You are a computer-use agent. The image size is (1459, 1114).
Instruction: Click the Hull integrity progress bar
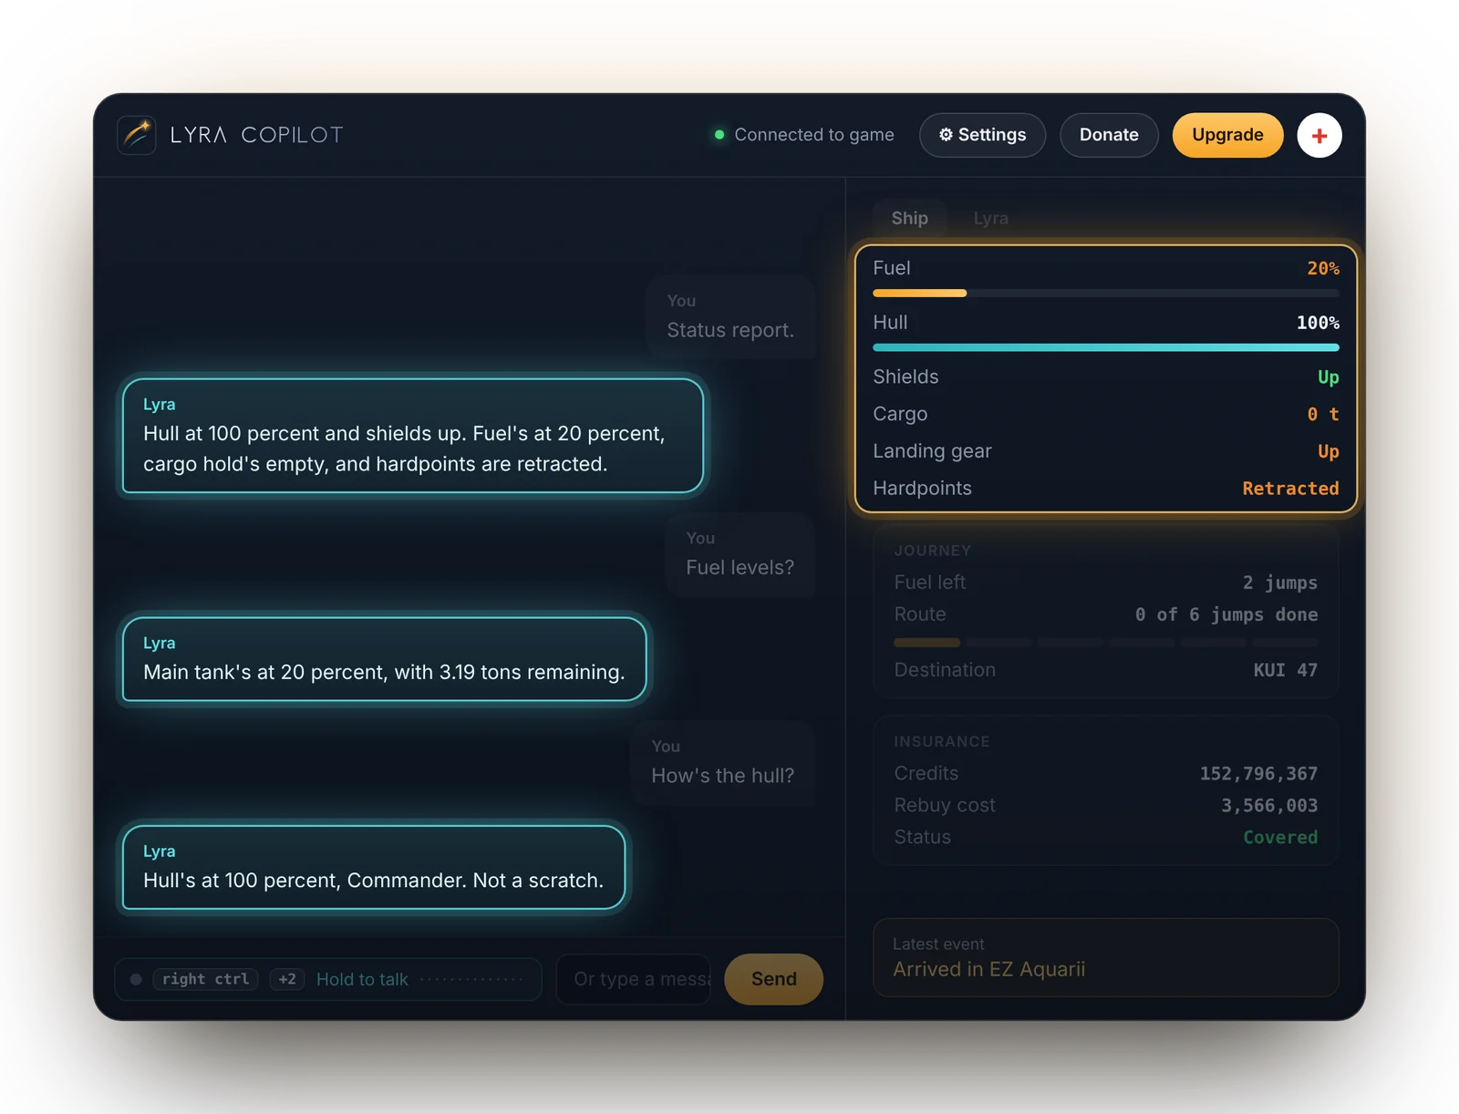pyautogui.click(x=1105, y=347)
